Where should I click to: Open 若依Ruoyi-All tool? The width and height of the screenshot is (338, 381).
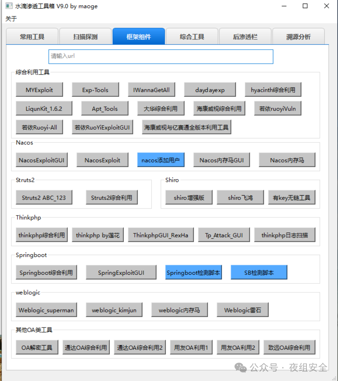tap(39, 127)
